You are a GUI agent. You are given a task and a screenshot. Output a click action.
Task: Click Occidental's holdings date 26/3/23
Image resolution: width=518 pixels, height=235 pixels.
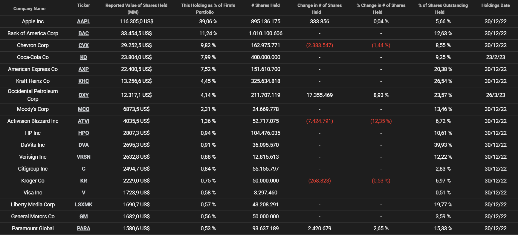495,95
